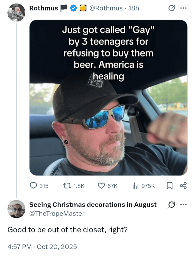This screenshot has height=260, width=195.
Task: Click the Grok icon on Rothmus's post
Action: coord(171,8)
